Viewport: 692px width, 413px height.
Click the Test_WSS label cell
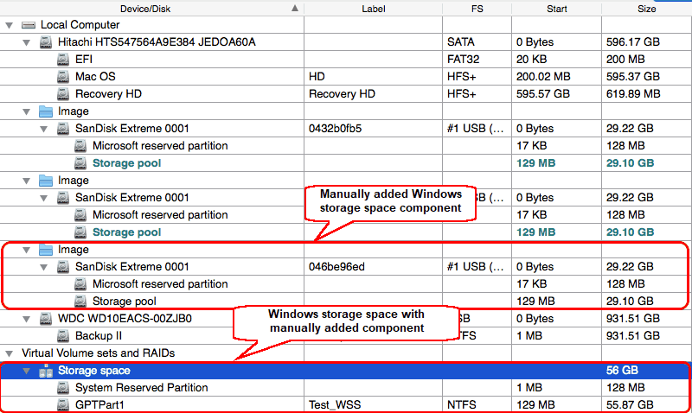click(x=335, y=405)
